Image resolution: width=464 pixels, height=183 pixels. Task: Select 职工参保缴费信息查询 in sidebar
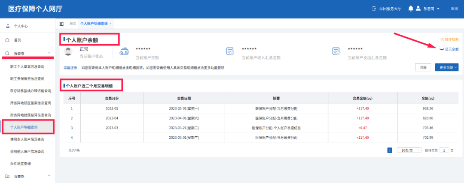[x=27, y=78]
